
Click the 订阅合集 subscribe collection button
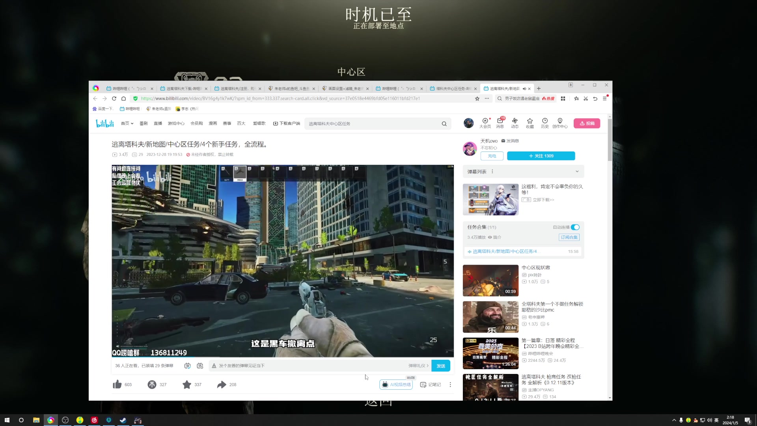(569, 237)
